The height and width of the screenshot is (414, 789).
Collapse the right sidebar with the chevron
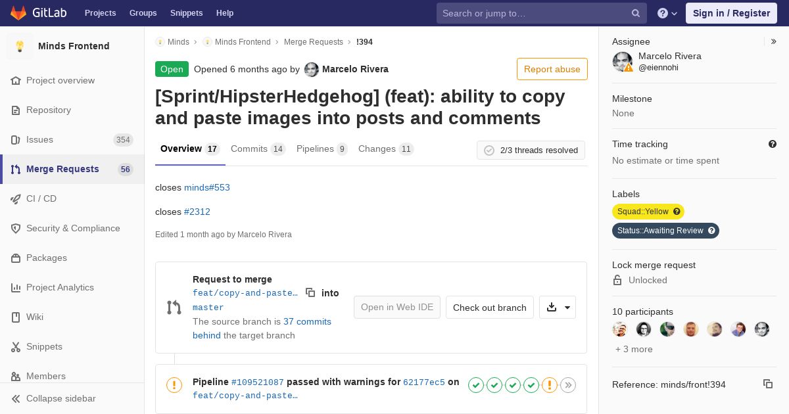pos(773,41)
